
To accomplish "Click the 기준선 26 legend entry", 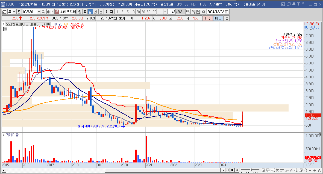I will pos(77,24).
